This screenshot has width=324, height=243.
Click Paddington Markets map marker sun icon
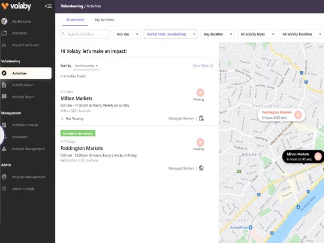(x=298, y=115)
